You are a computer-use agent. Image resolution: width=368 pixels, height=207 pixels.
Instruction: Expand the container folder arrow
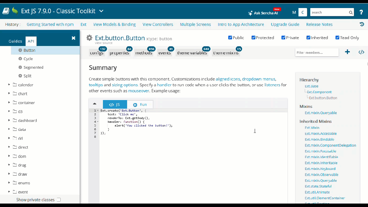coord(9,102)
